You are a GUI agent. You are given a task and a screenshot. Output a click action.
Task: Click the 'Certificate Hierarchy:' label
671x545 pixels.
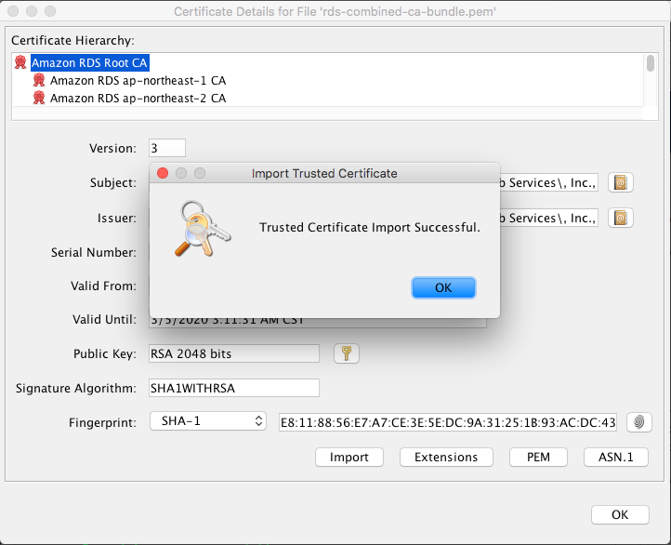click(x=72, y=40)
